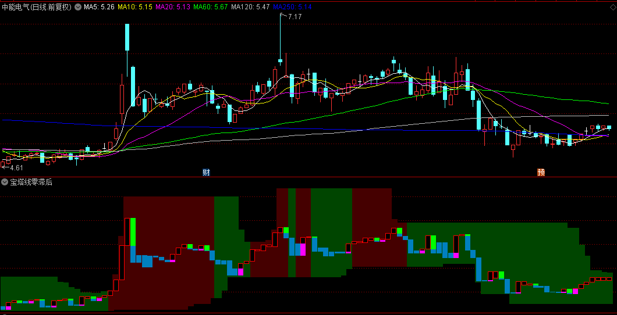The height and width of the screenshot is (315, 617).
Task: Click the 预 forecast marker
Action: click(x=541, y=173)
